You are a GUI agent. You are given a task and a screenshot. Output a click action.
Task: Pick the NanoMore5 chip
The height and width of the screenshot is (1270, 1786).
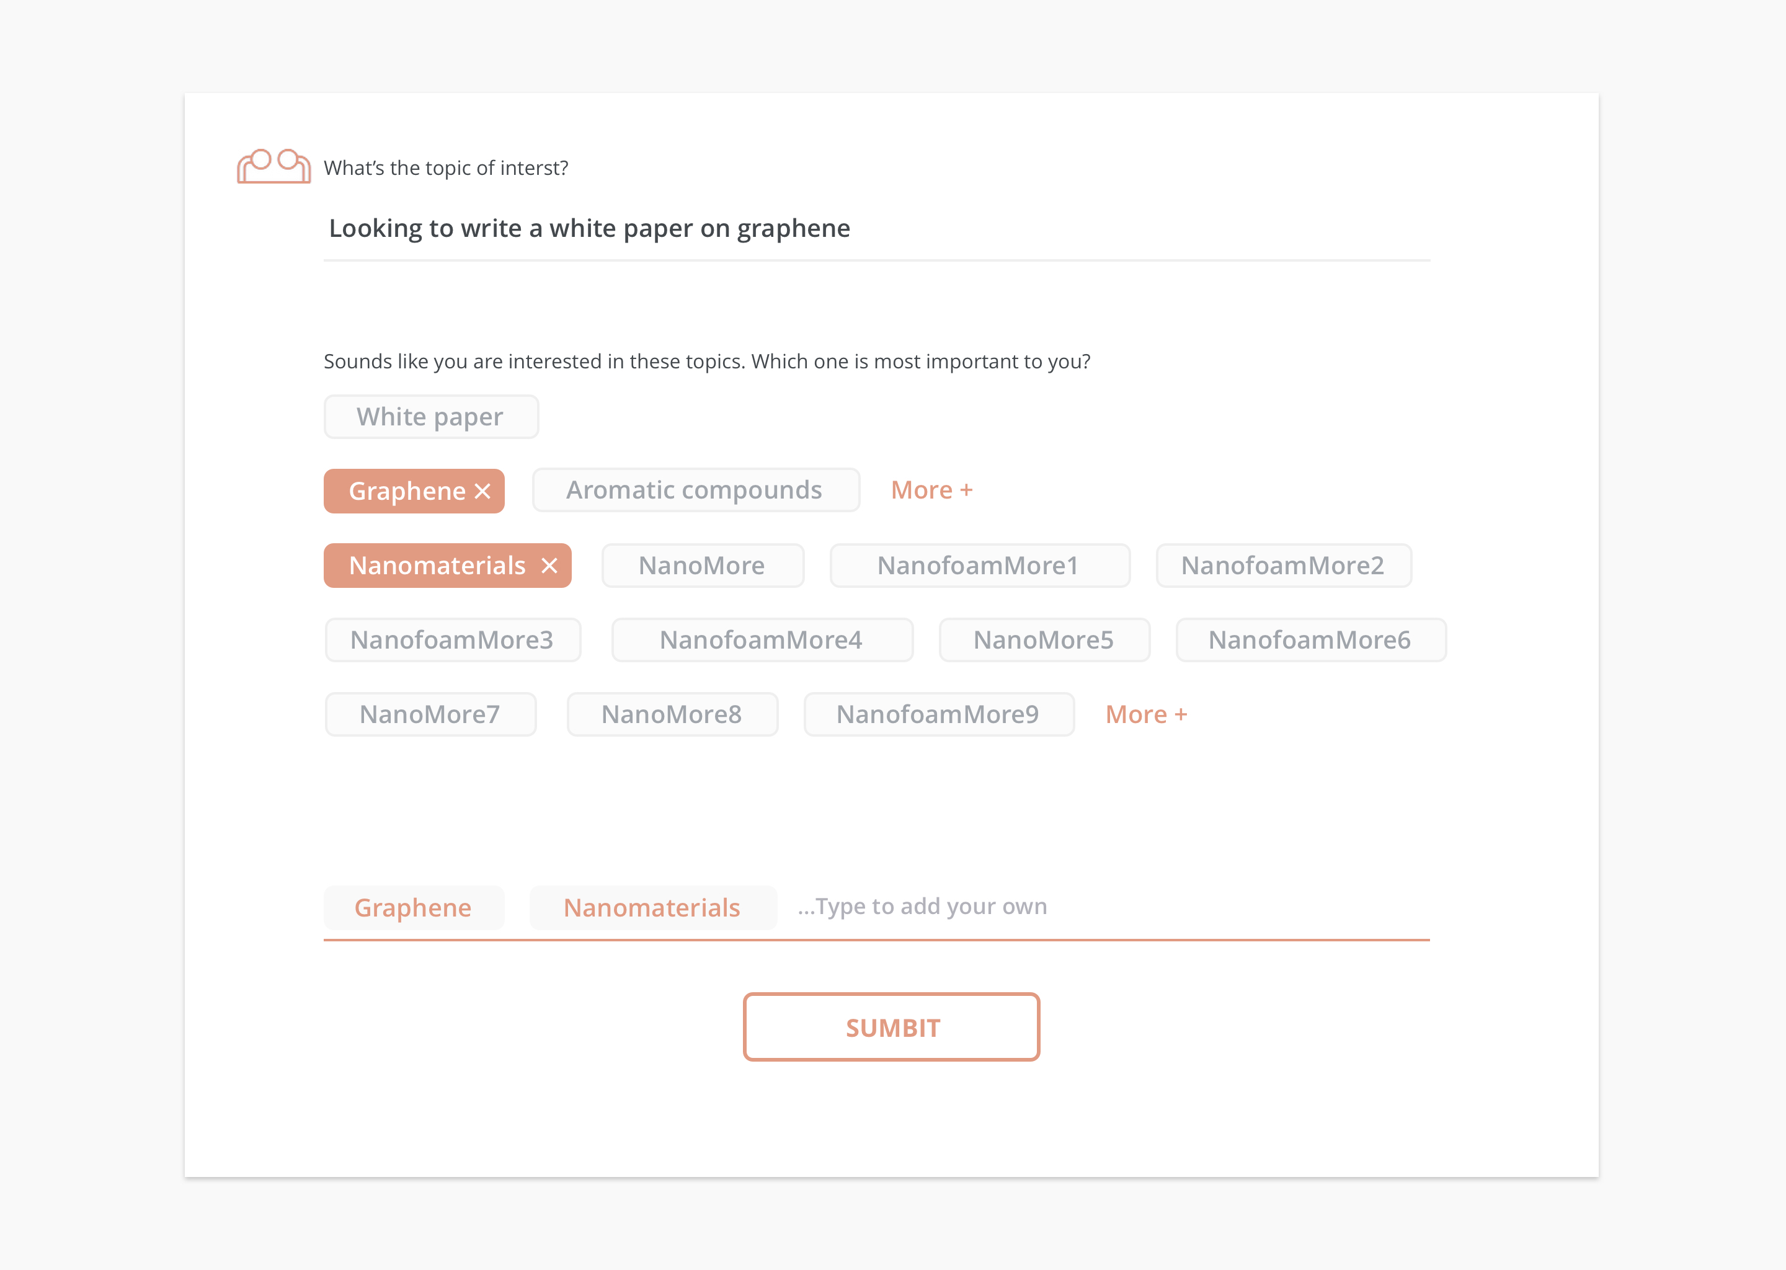coord(1044,640)
